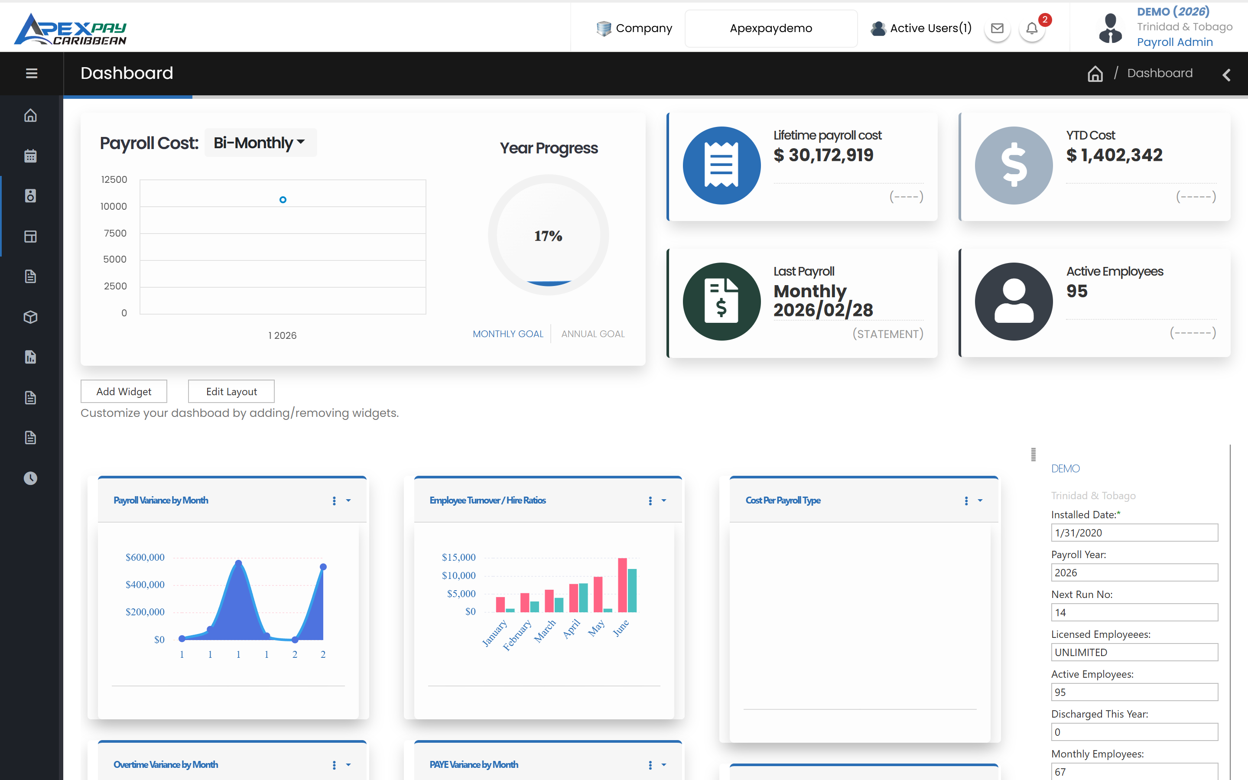Click the Add Widget button
Screen dimensions: 1248x780
tap(124, 392)
